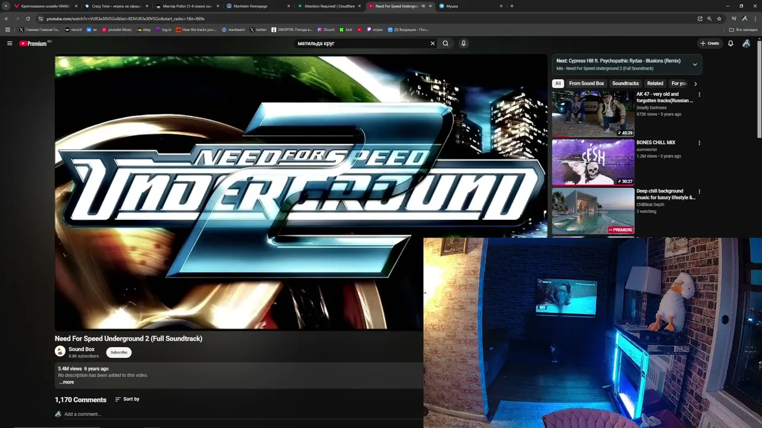This screenshot has width=762, height=428.
Task: Close the Manheim Homepage tab
Action: tap(289, 6)
